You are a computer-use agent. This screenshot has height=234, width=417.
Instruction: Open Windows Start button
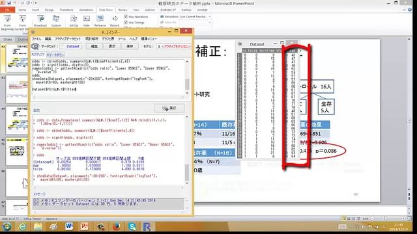(7, 227)
